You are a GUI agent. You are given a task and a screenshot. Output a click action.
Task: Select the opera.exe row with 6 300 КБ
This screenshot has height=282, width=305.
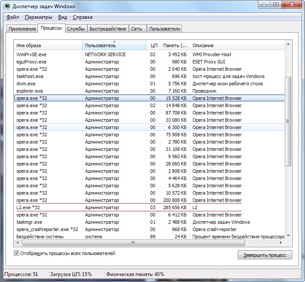[x=149, y=127]
